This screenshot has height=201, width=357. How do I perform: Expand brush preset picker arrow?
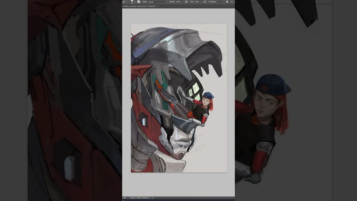pos(135,2)
